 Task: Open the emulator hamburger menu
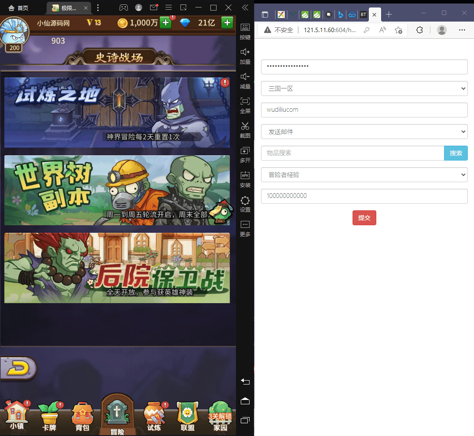coord(169,7)
